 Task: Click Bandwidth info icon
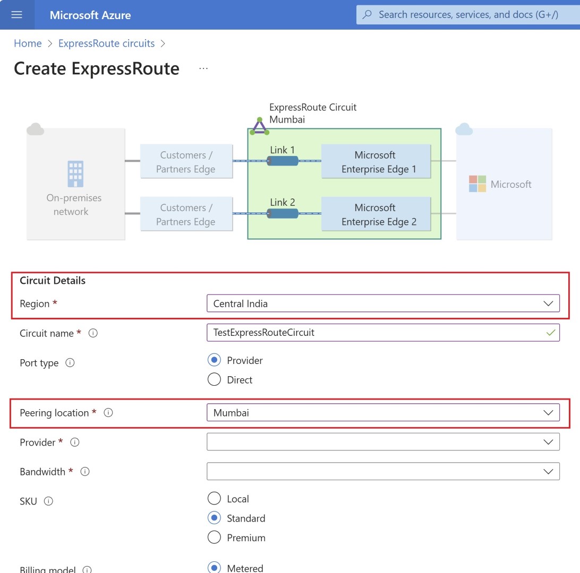[85, 472]
